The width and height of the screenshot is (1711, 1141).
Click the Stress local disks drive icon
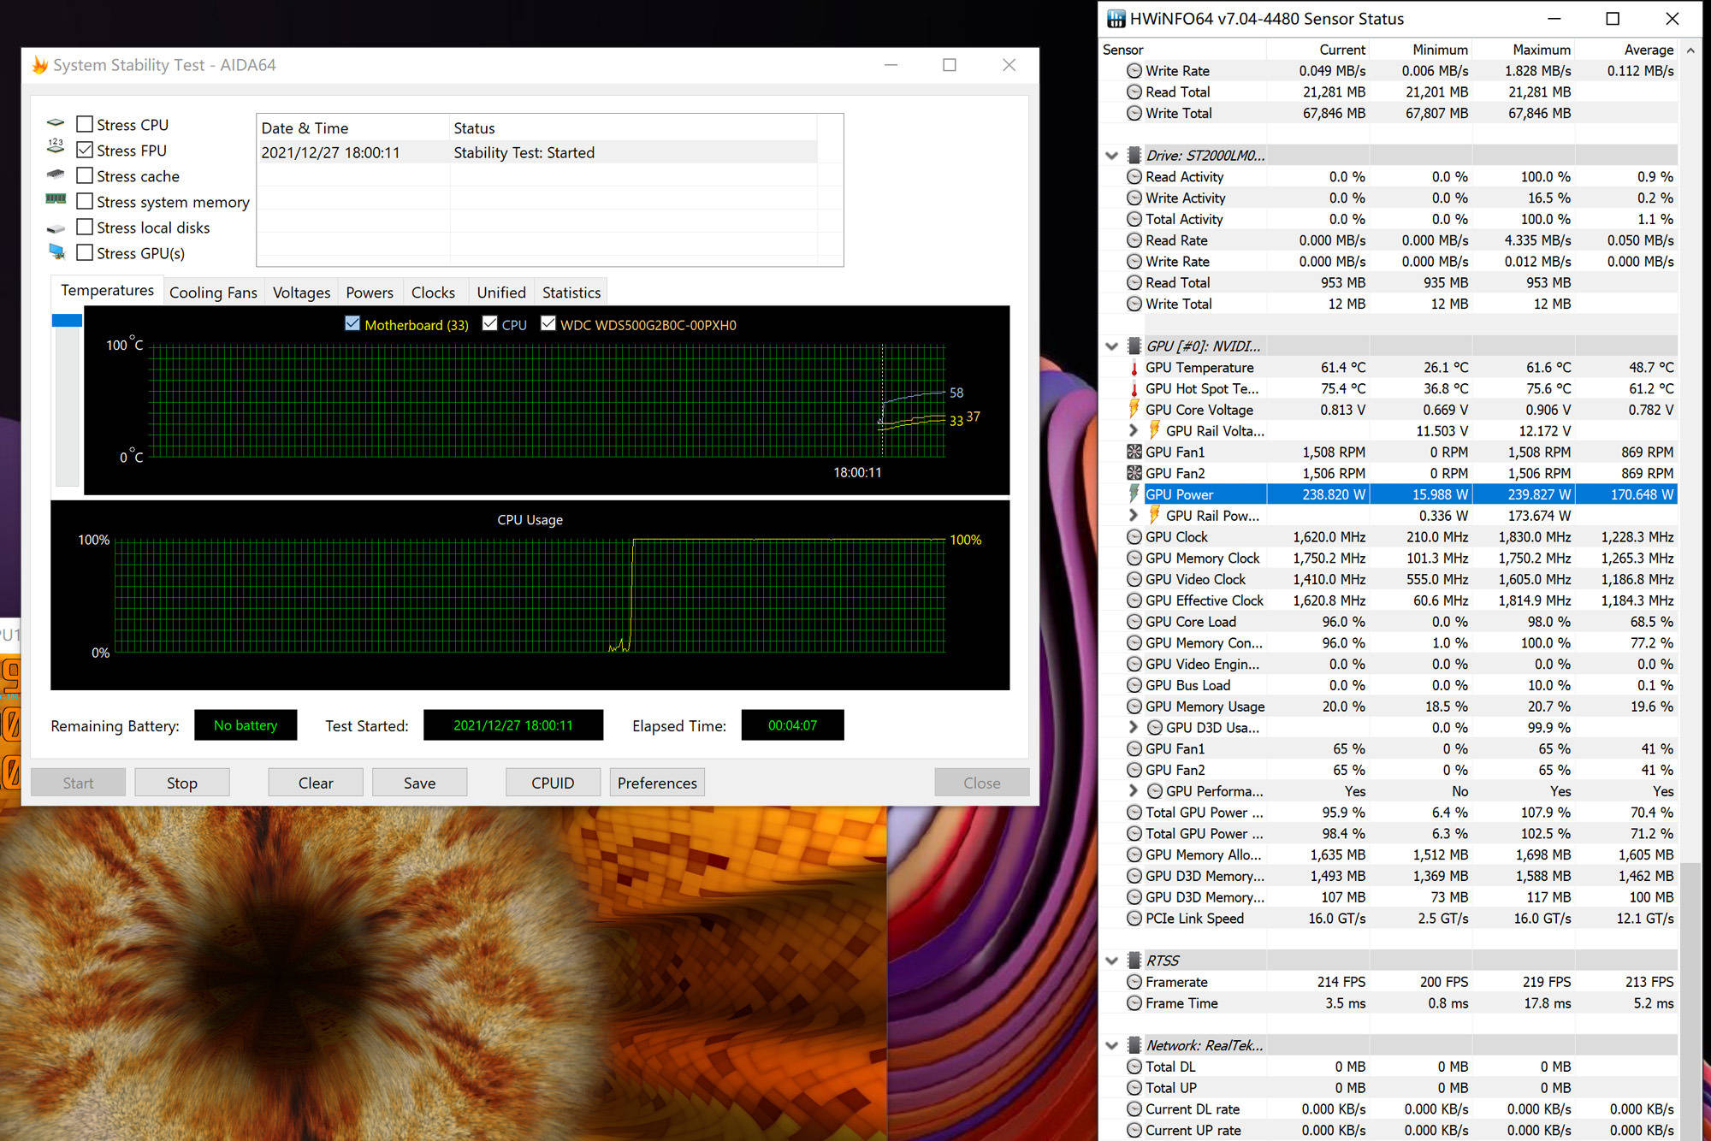point(56,228)
